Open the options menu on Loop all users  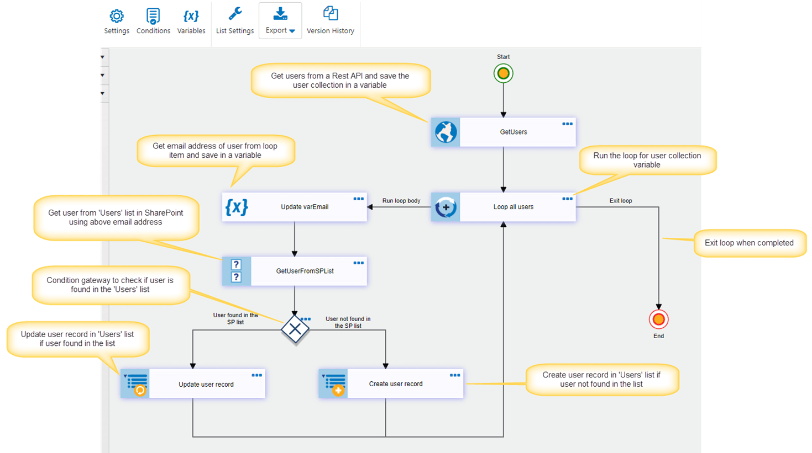567,199
